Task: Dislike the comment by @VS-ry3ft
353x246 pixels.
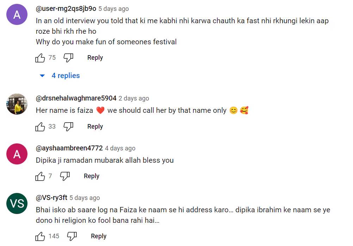Action: 72,236
